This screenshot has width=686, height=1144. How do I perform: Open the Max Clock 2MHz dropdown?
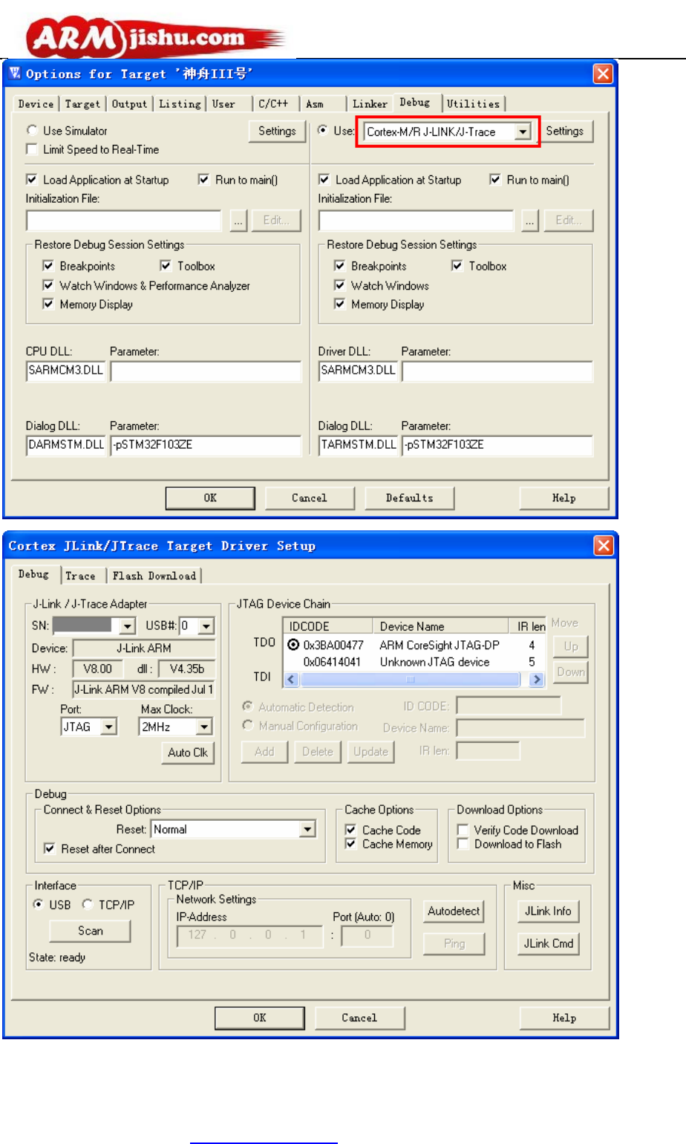204,727
